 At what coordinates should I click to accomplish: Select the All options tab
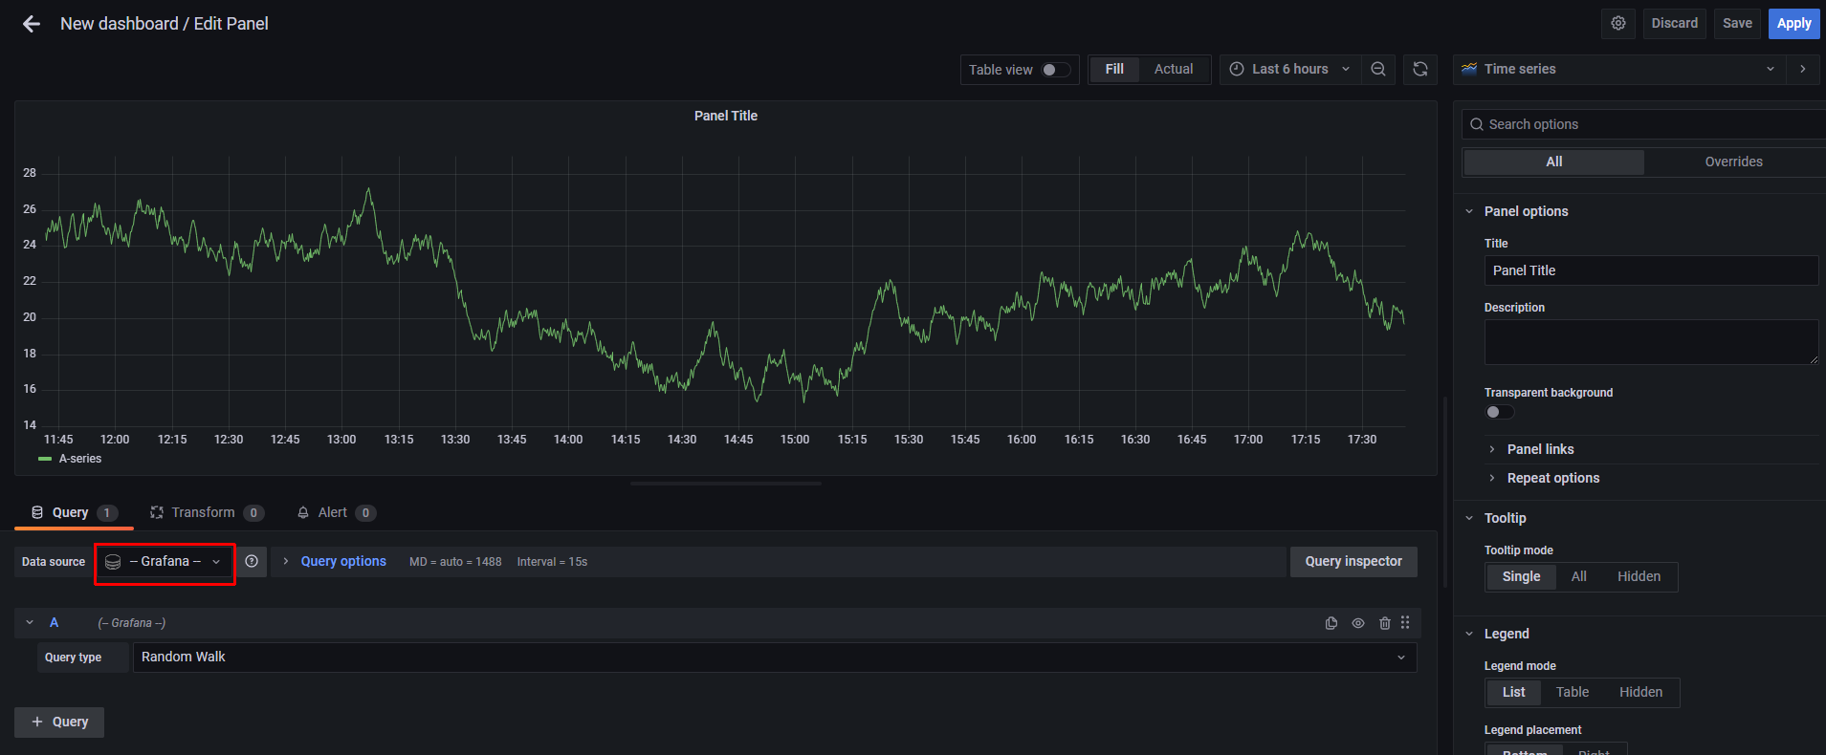coord(1554,162)
